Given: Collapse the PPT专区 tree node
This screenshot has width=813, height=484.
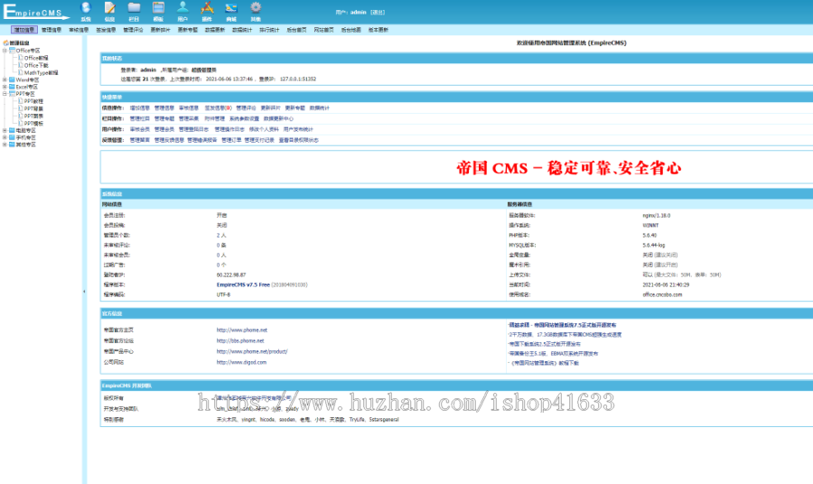Looking at the screenshot, I should [5, 94].
